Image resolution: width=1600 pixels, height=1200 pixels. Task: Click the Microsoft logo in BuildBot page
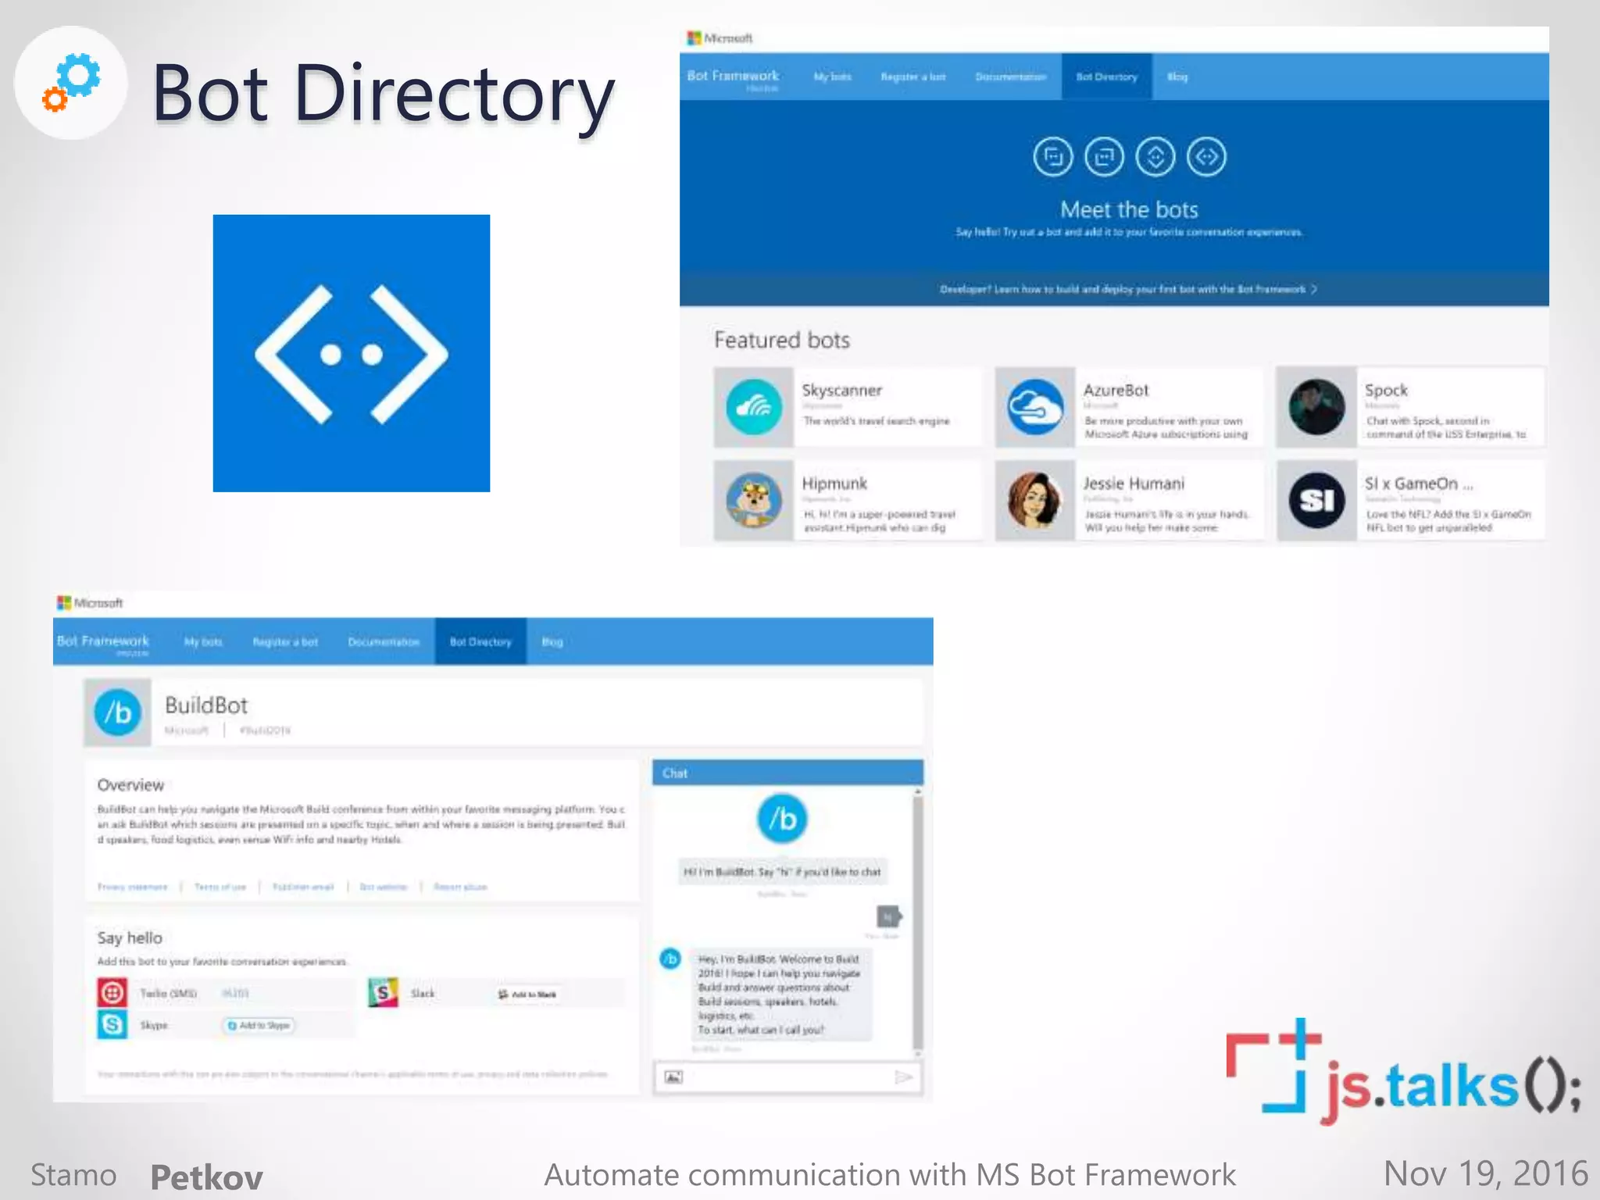(90, 602)
